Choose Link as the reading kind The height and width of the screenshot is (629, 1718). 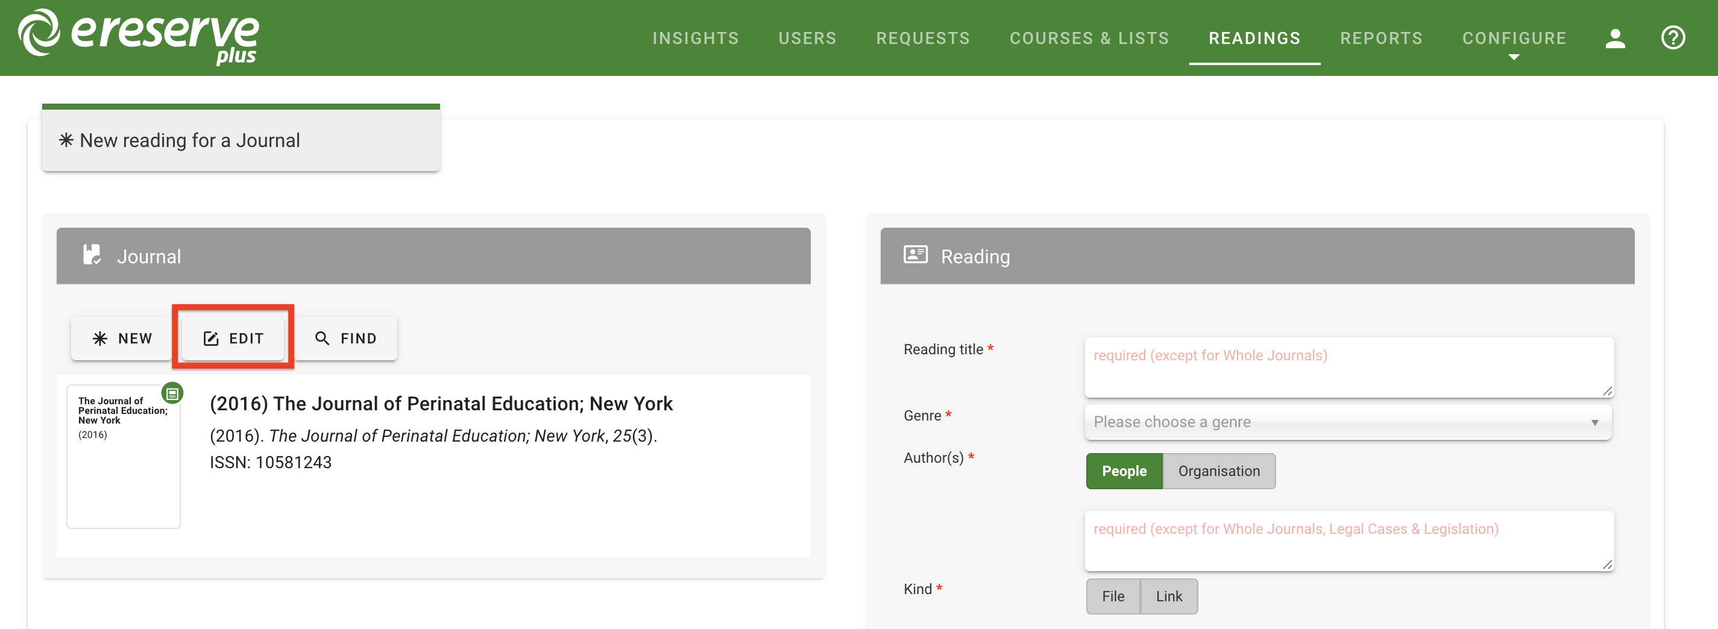pos(1168,596)
